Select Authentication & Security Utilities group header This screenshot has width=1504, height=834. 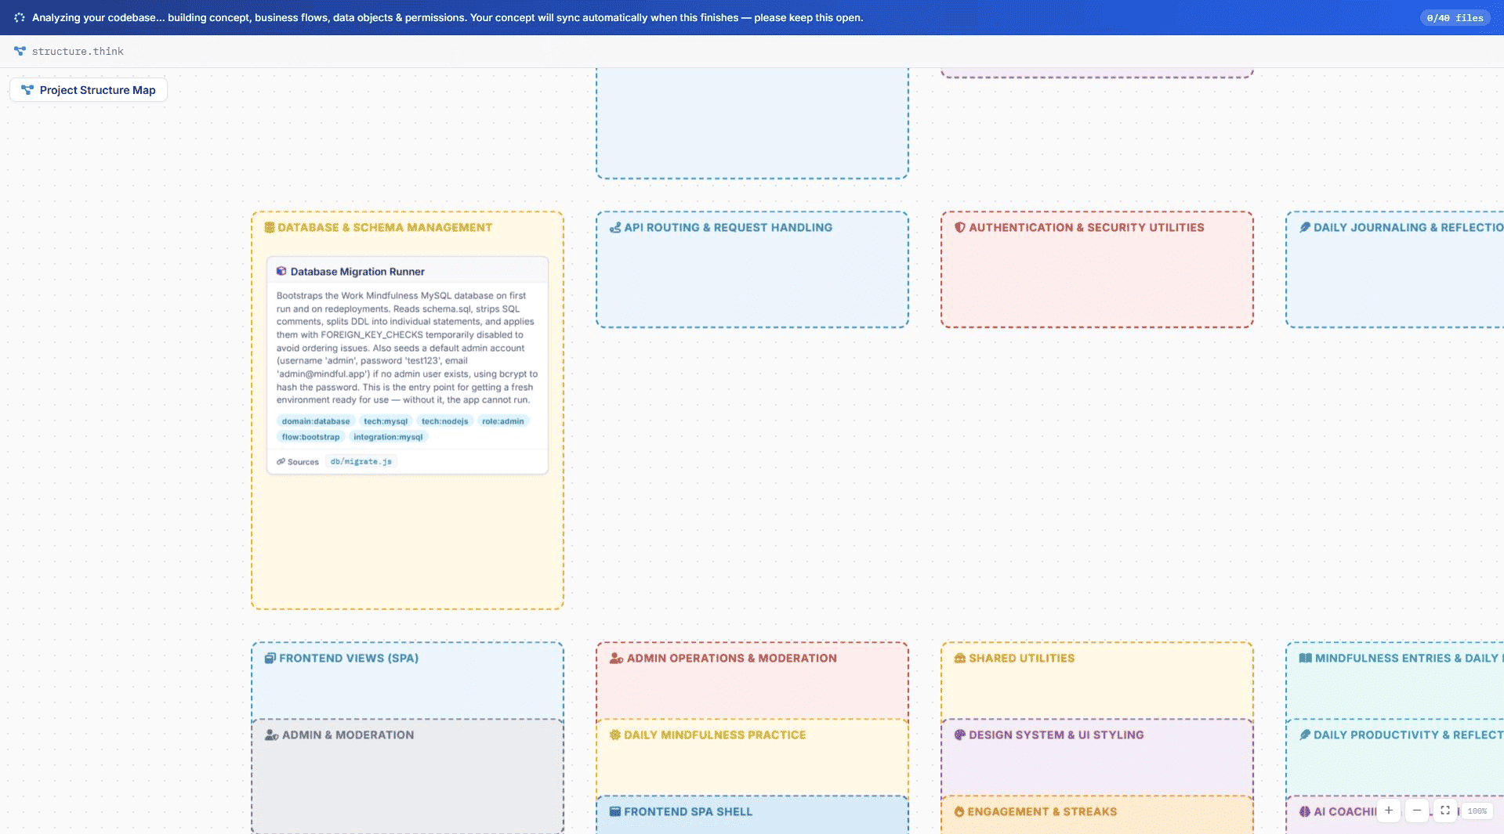[1086, 227]
